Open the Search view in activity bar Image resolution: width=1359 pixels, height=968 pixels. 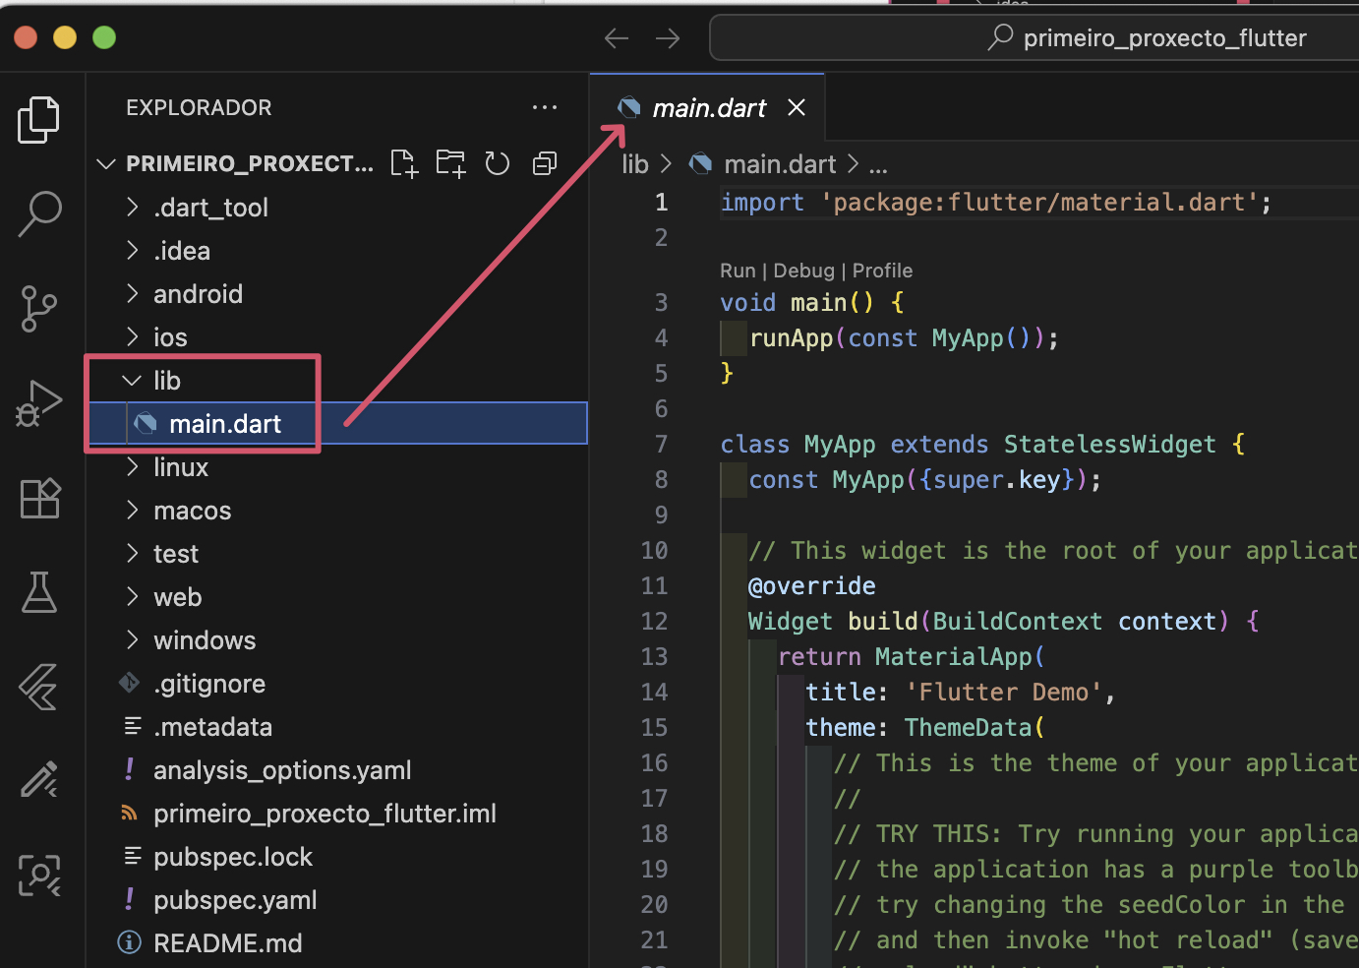click(x=39, y=213)
